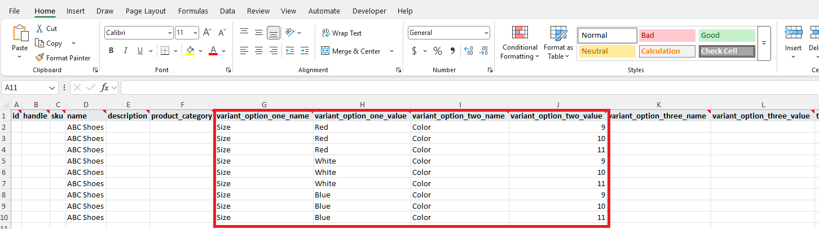Viewport: 819px width, 229px height.
Task: Click the Borders icon
Action: [x=165, y=51]
